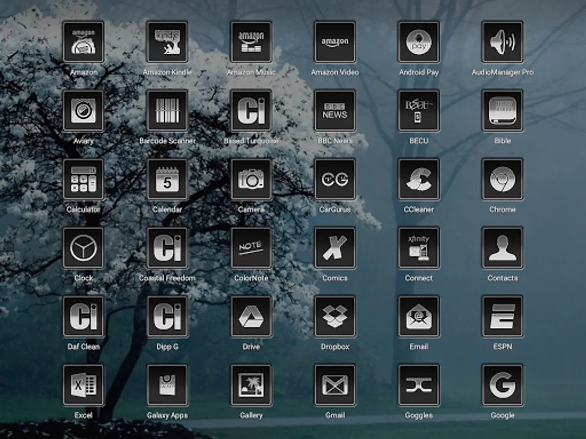Open the Calculator
586x439 pixels.
[x=83, y=180]
